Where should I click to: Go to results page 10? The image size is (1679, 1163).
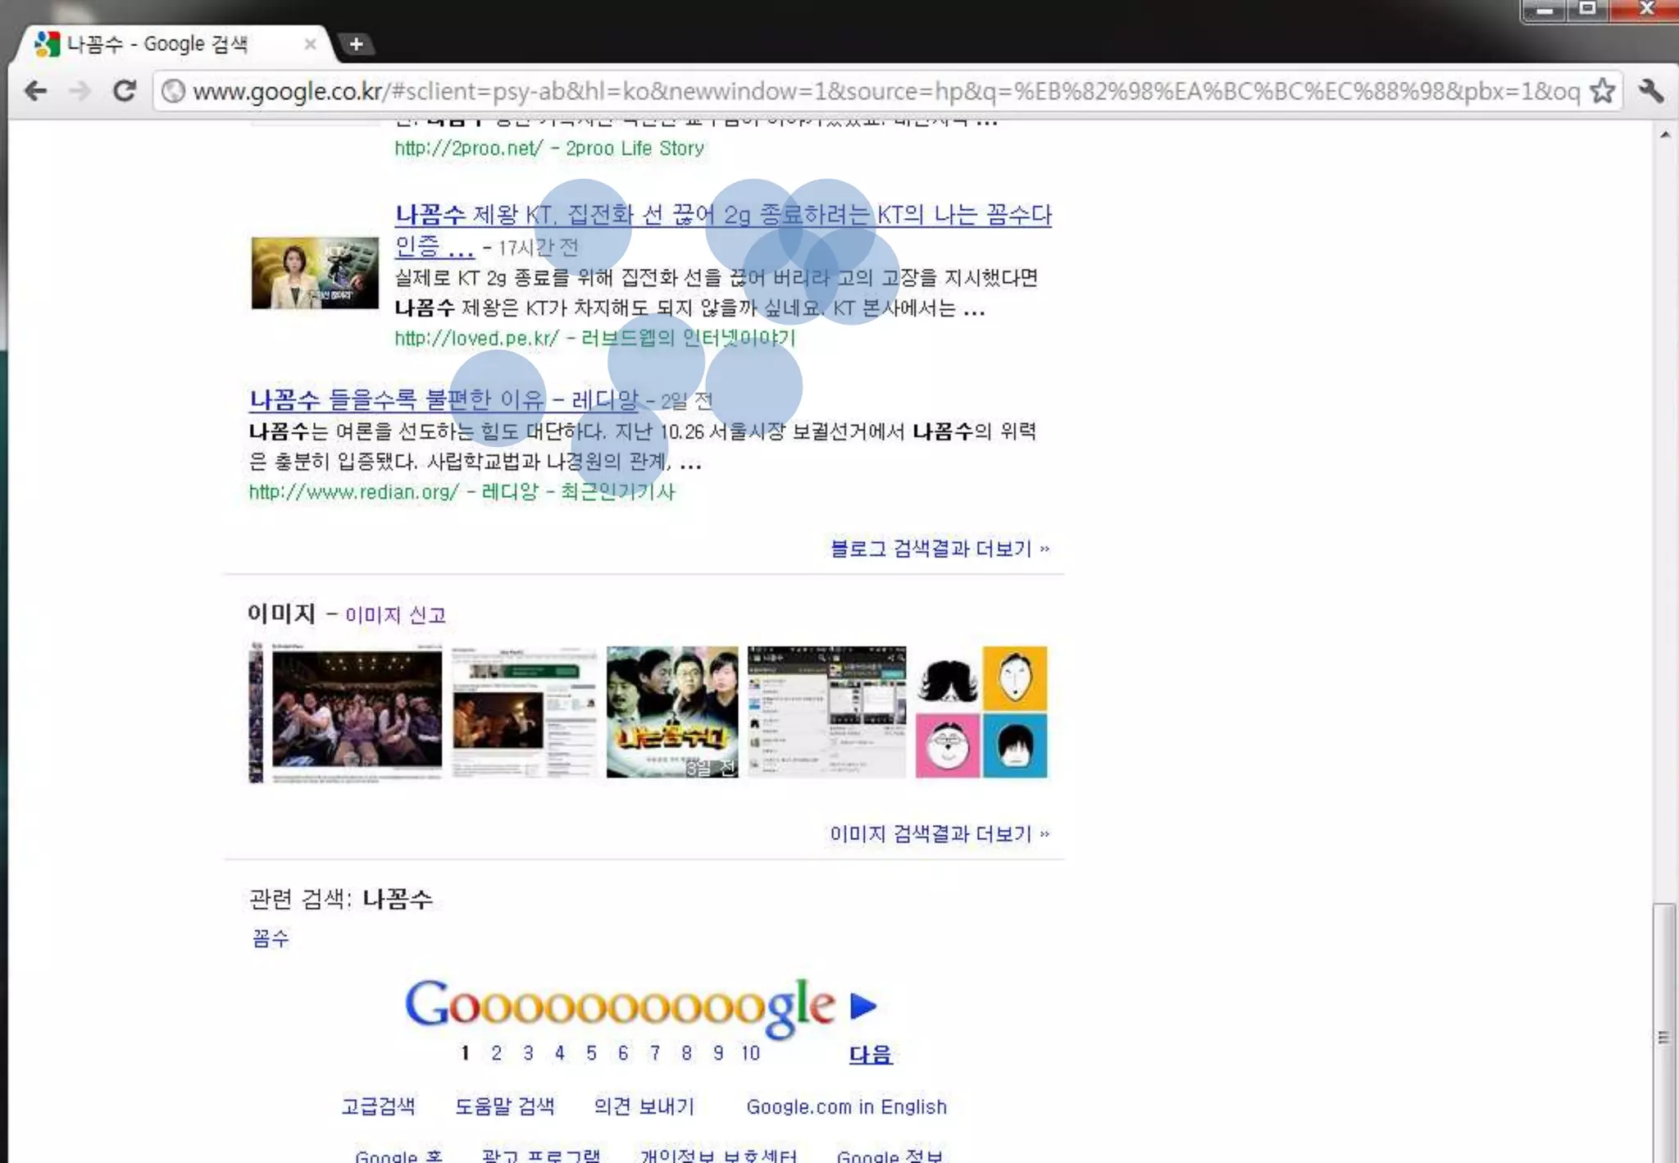point(750,1053)
